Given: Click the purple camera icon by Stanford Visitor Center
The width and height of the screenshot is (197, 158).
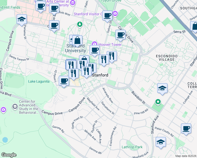Looking at the screenshot, I should (x=115, y=13).
